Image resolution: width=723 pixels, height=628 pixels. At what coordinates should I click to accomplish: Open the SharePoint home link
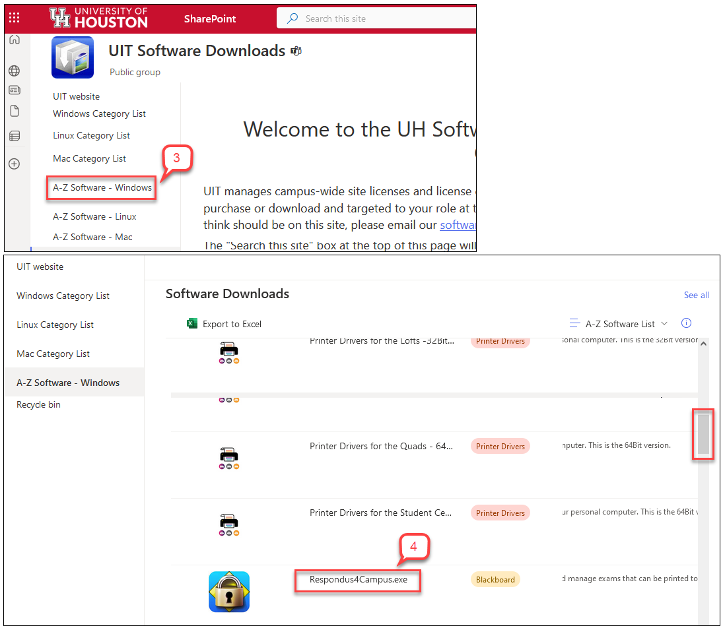[x=210, y=19]
